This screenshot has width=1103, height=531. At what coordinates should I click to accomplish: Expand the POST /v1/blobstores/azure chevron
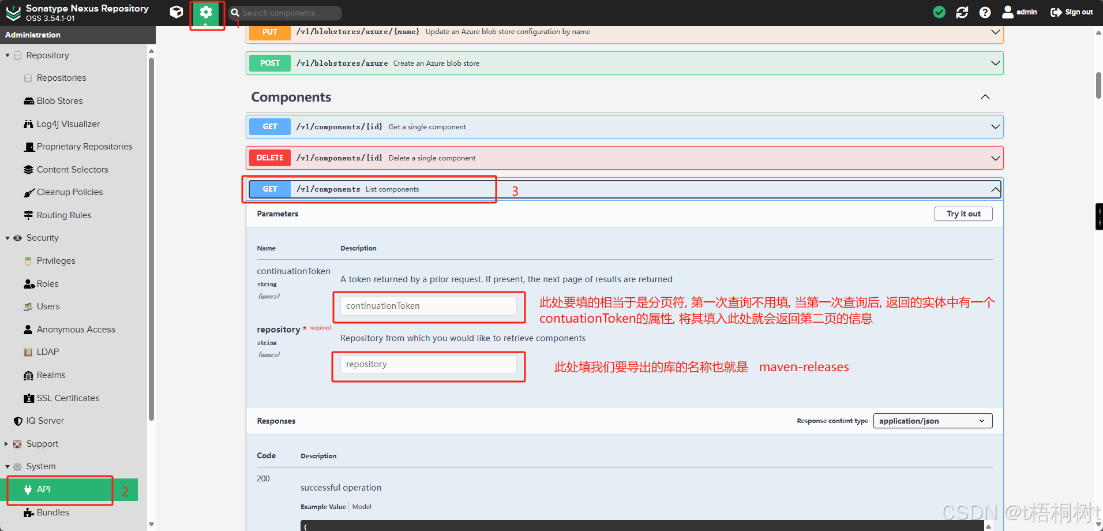[x=996, y=63]
